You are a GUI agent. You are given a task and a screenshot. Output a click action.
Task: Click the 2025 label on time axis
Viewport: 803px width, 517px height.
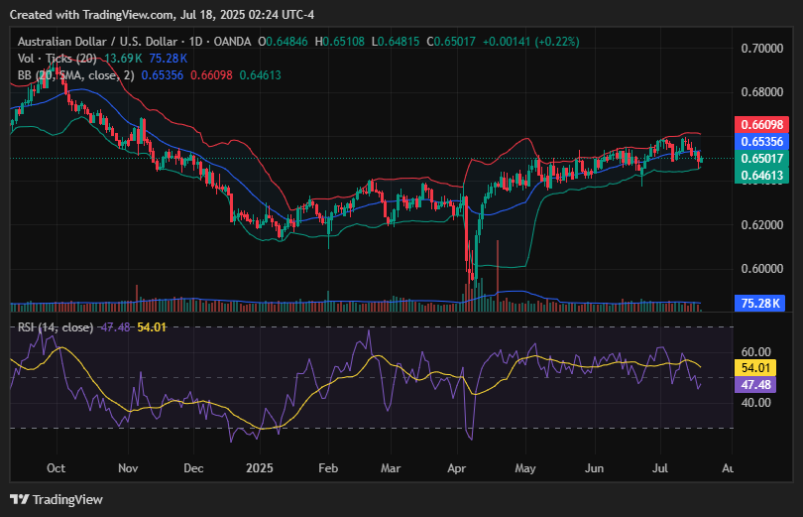click(260, 468)
